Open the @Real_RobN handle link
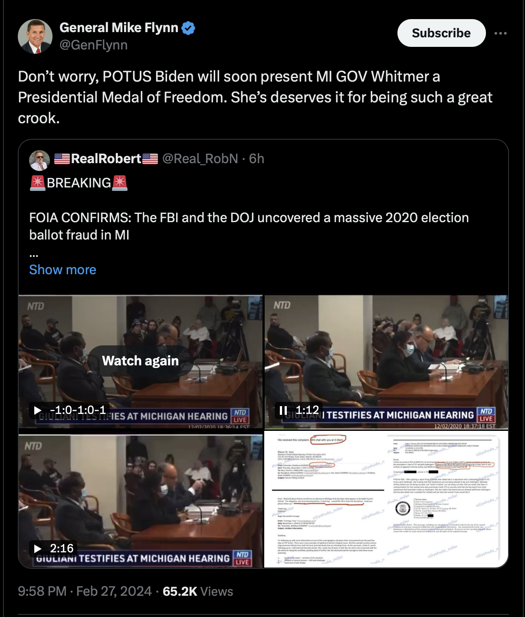525x617 pixels. [200, 159]
